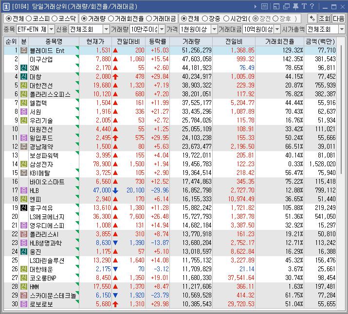
Task: Click the 검 badge on the 스카이문스테크놀 row
Action: point(24,295)
